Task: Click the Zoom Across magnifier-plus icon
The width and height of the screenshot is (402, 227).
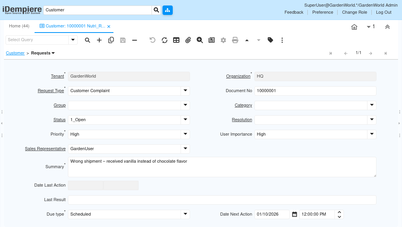Action: pyautogui.click(x=200, y=40)
